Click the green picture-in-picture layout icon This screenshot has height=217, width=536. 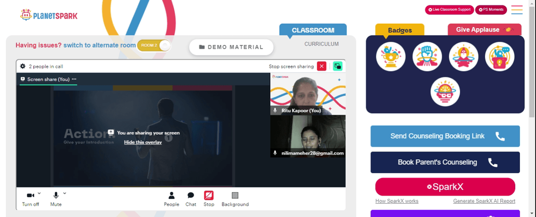pyautogui.click(x=338, y=66)
